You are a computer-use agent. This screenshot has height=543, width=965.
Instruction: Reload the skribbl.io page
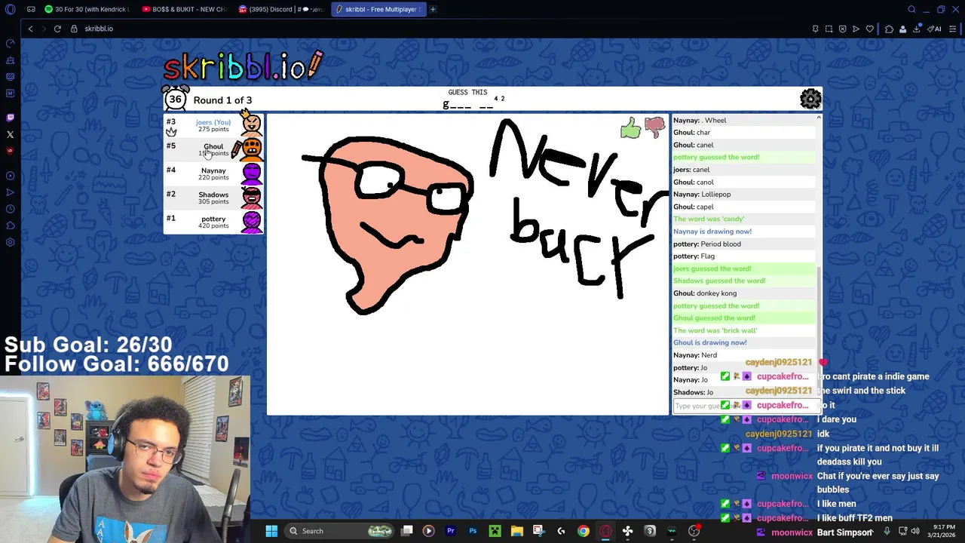click(x=57, y=29)
